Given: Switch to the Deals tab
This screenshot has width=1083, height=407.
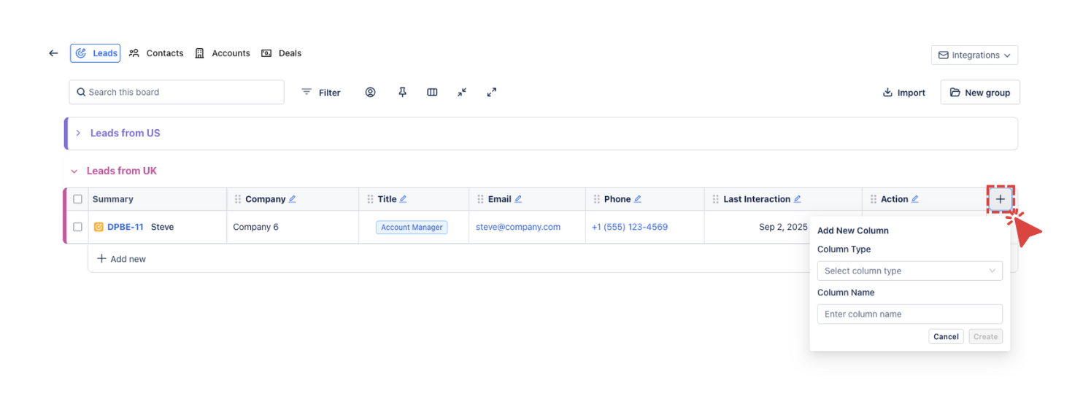Looking at the screenshot, I should click(282, 53).
